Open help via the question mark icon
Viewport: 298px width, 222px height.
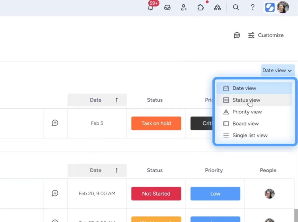click(253, 7)
